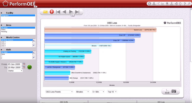Screen dimensions: 192x103
Task: Click the Speed Loss bar in chart
Action: pos(101,30)
